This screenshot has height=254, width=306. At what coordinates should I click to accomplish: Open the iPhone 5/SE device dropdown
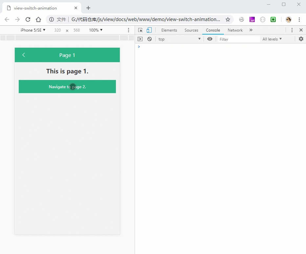tap(33, 30)
